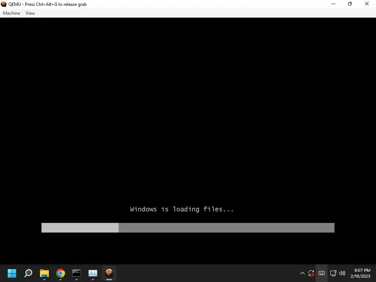376x282 pixels.
Task: Open network settings from the tray
Action: click(333, 273)
